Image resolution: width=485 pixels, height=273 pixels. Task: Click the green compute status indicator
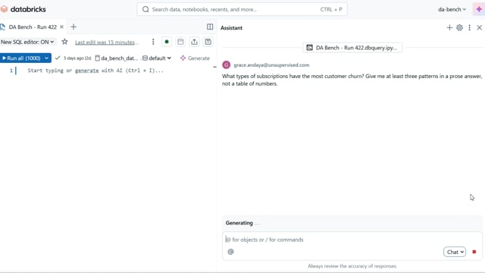click(167, 42)
